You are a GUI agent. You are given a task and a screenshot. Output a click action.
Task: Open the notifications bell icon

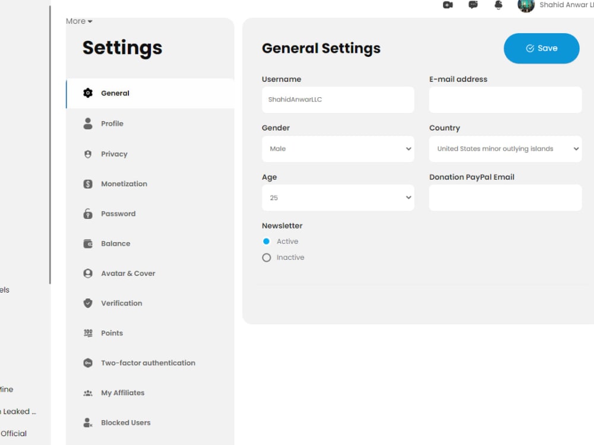coord(498,5)
